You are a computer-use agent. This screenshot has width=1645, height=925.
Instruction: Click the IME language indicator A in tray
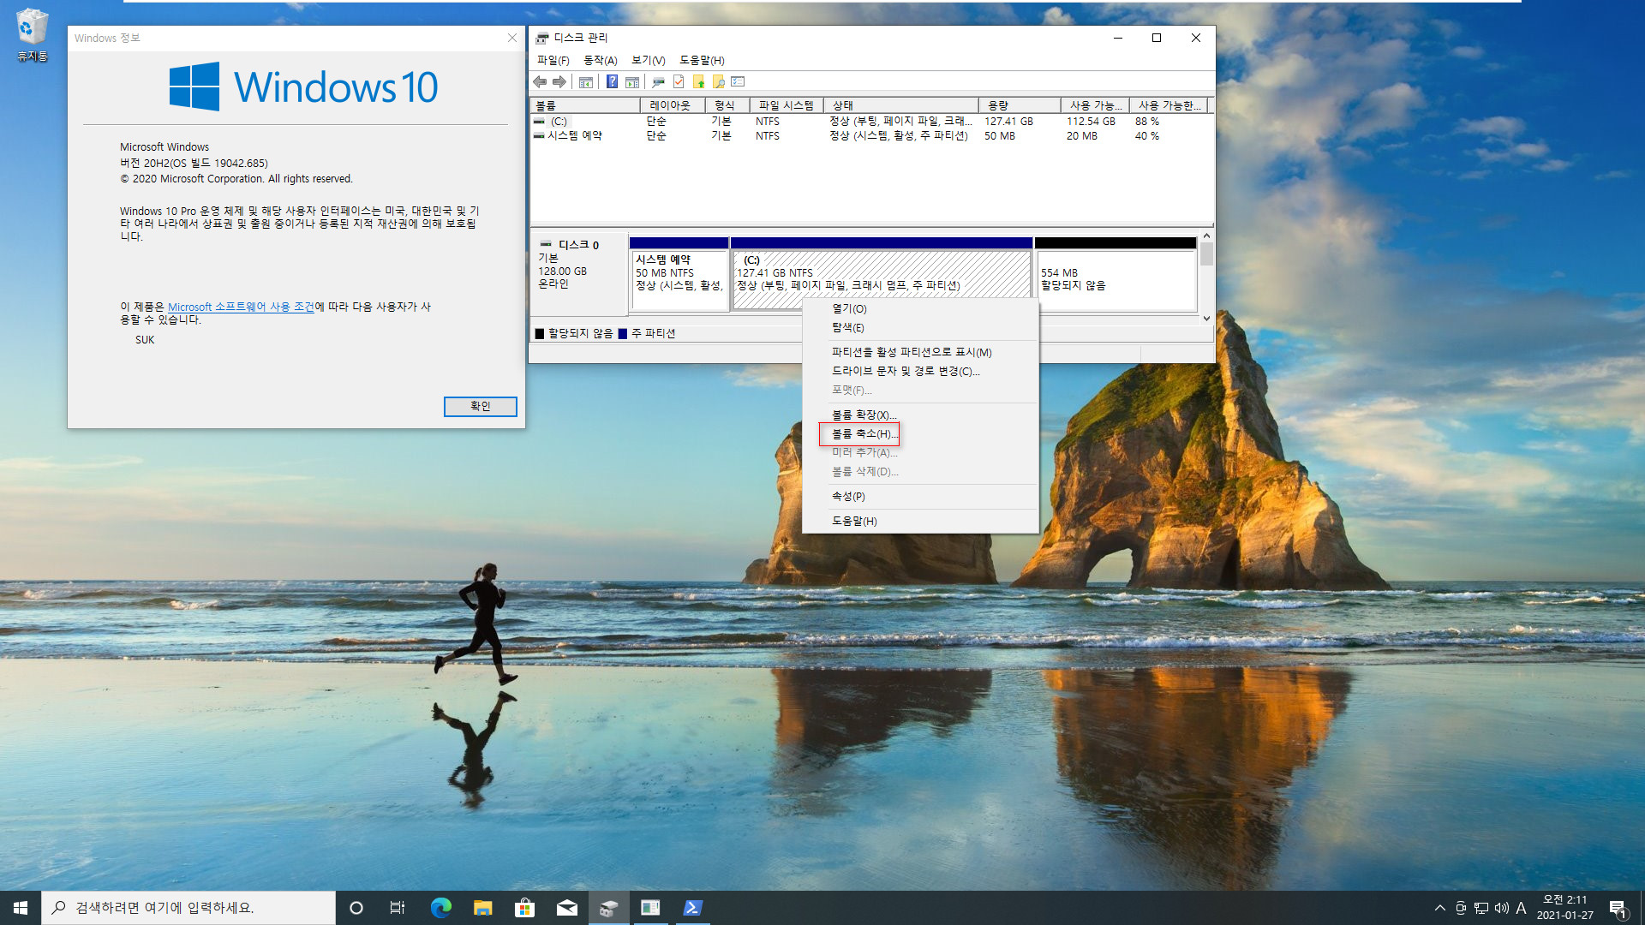1521,908
